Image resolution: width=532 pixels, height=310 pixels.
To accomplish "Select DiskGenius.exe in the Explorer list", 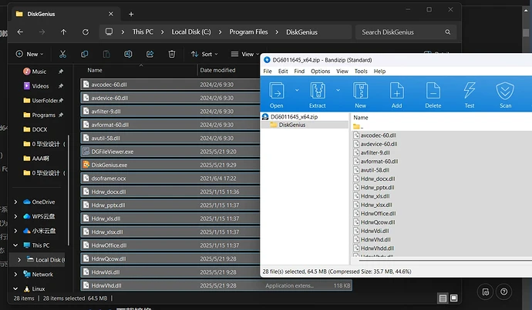I will [x=109, y=165].
